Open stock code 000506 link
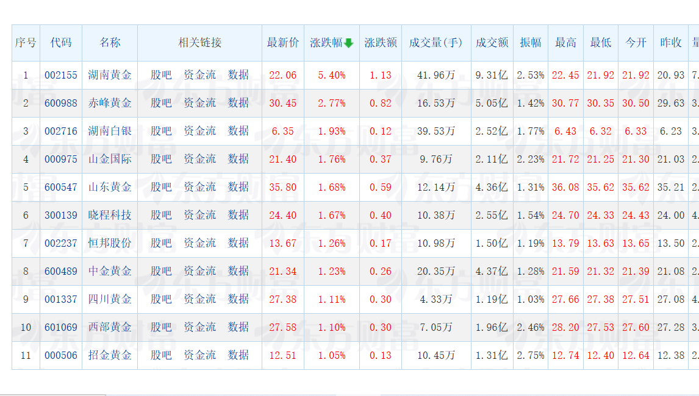This screenshot has height=396, width=699. (60, 356)
